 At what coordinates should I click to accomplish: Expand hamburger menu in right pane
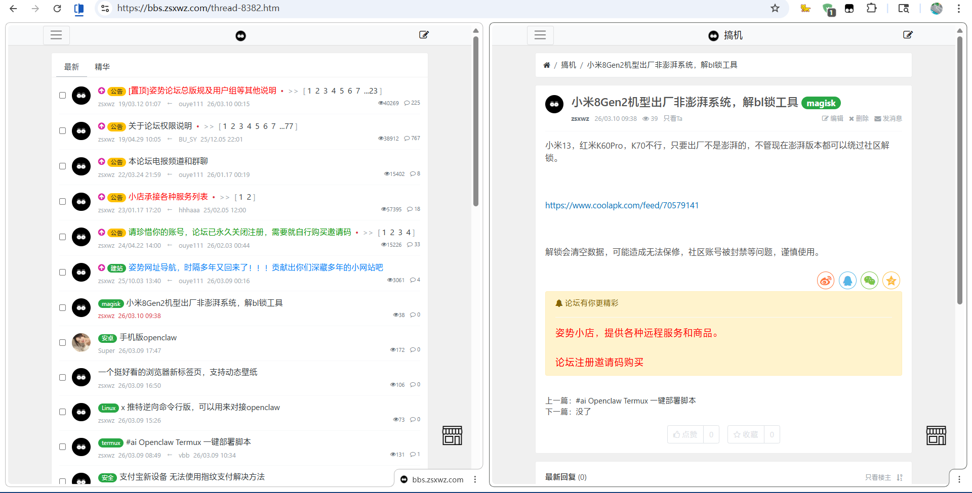click(x=540, y=35)
